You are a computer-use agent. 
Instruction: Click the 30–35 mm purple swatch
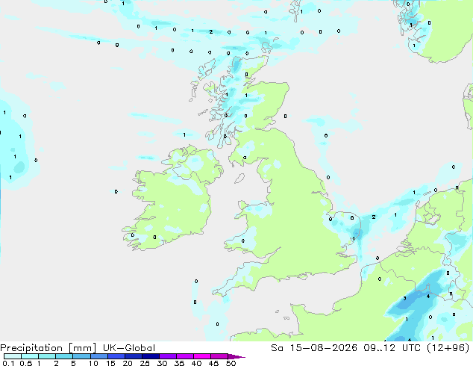167,356
